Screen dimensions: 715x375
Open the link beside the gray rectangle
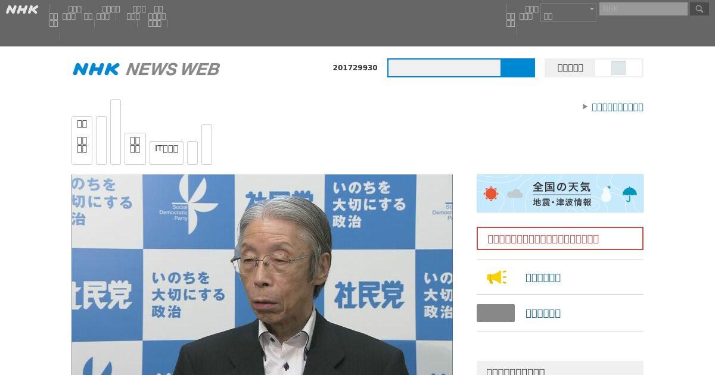543,313
